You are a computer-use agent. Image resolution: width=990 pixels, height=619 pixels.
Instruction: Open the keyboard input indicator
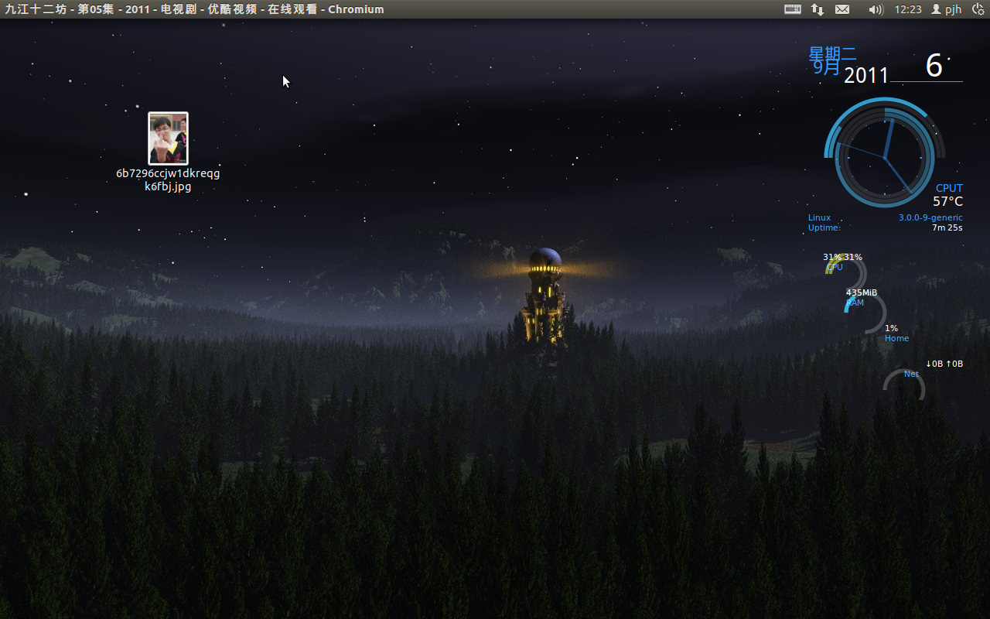792,9
